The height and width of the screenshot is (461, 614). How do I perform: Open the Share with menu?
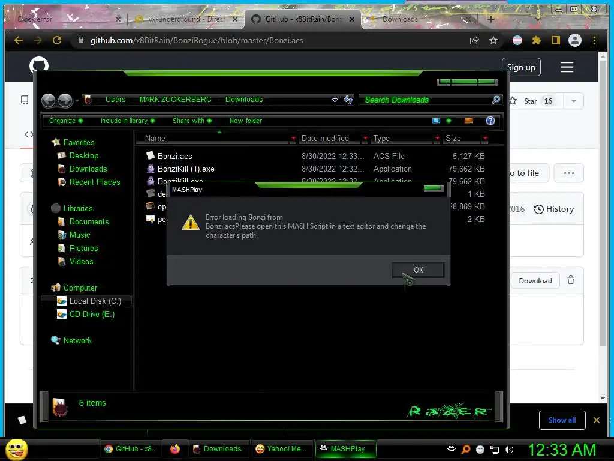(192, 121)
